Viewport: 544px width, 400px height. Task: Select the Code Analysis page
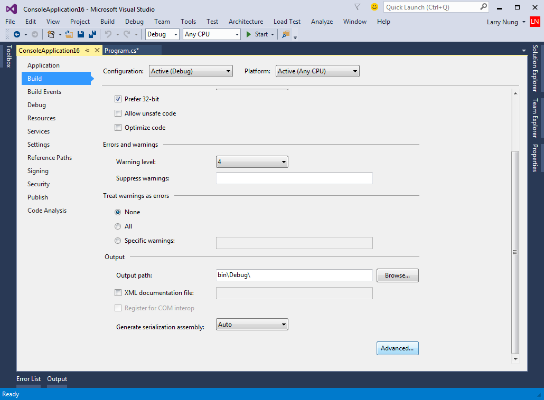point(47,211)
